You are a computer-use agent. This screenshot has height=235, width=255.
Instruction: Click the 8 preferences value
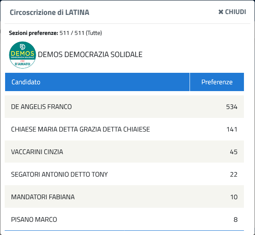(x=235, y=220)
